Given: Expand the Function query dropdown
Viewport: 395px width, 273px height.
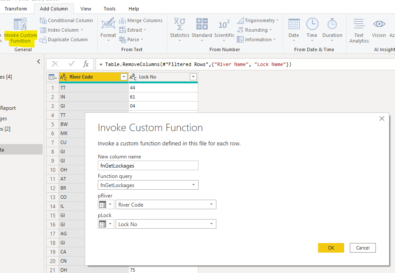Looking at the screenshot, I should [193, 185].
